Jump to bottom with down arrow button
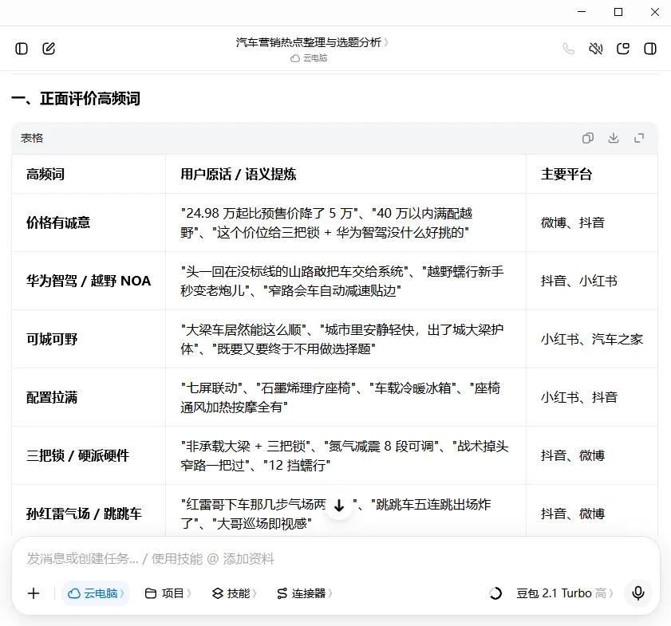 339,506
